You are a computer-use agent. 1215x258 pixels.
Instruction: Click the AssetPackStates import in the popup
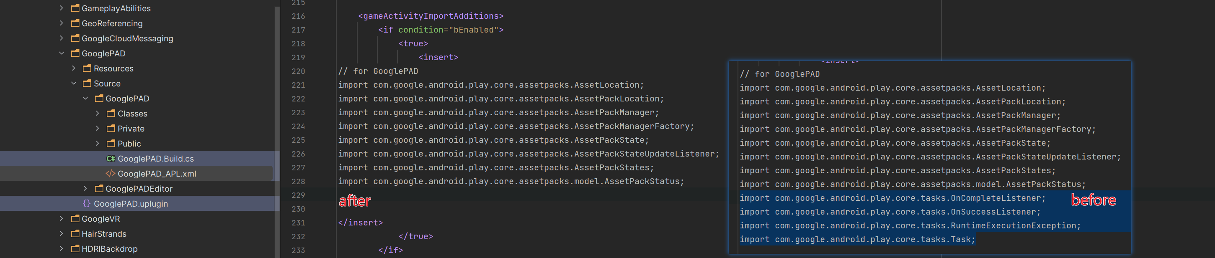pyautogui.click(x=898, y=171)
